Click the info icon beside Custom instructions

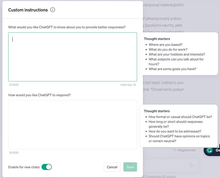(x=53, y=10)
